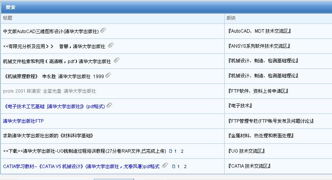Open thread 机械文件检索和利用(高清晰,pdf)
The width and height of the screenshot is (332, 180).
coord(57,62)
